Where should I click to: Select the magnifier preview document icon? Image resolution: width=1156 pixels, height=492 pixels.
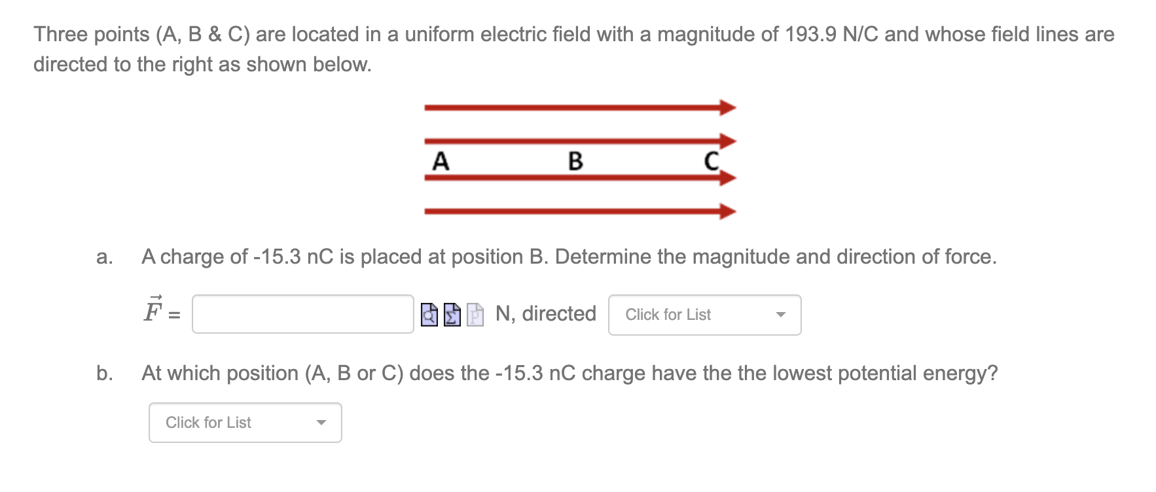coord(429,315)
